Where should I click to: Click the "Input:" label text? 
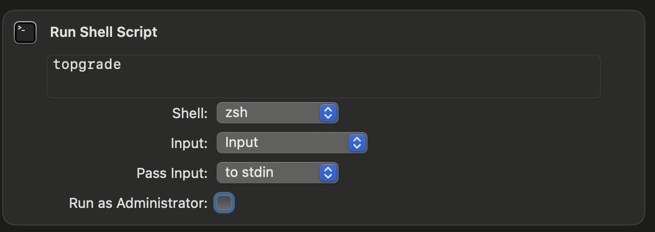[x=189, y=143]
